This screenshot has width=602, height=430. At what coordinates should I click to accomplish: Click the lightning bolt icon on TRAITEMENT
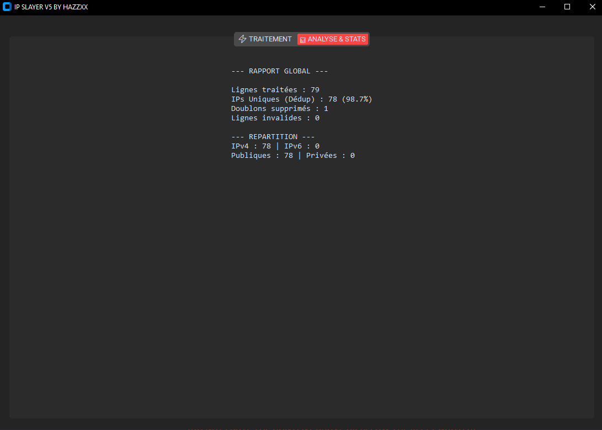coord(242,39)
